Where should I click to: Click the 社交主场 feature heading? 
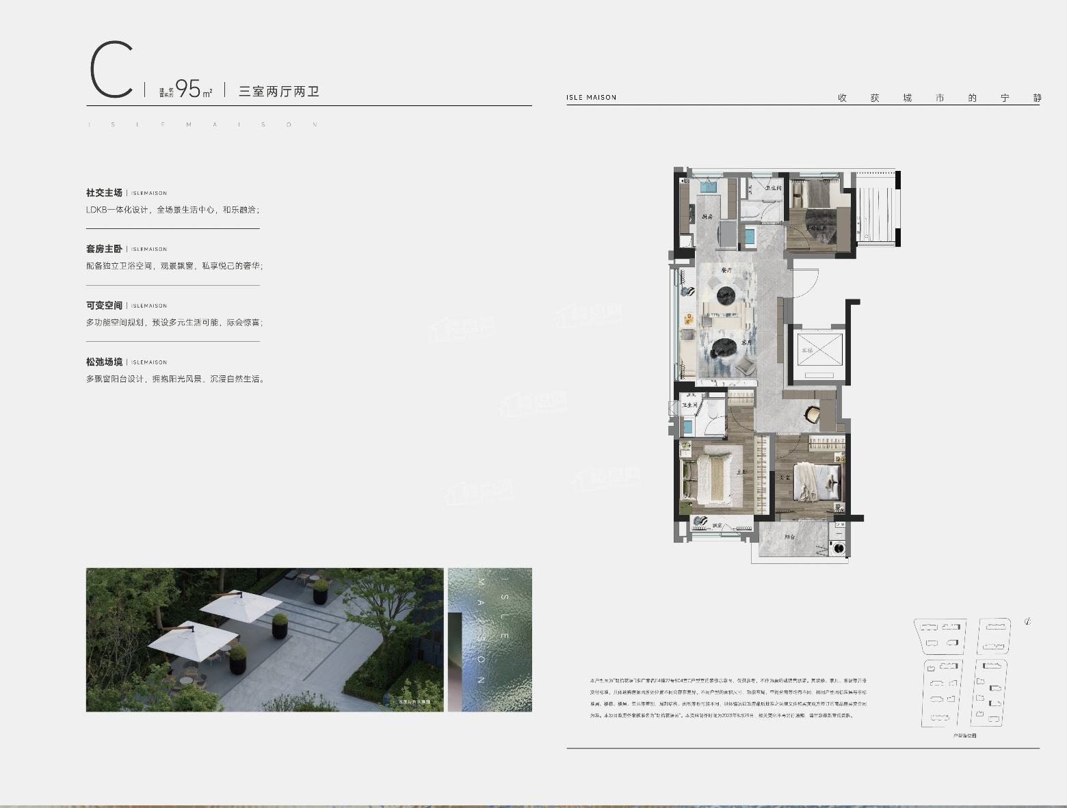point(104,193)
